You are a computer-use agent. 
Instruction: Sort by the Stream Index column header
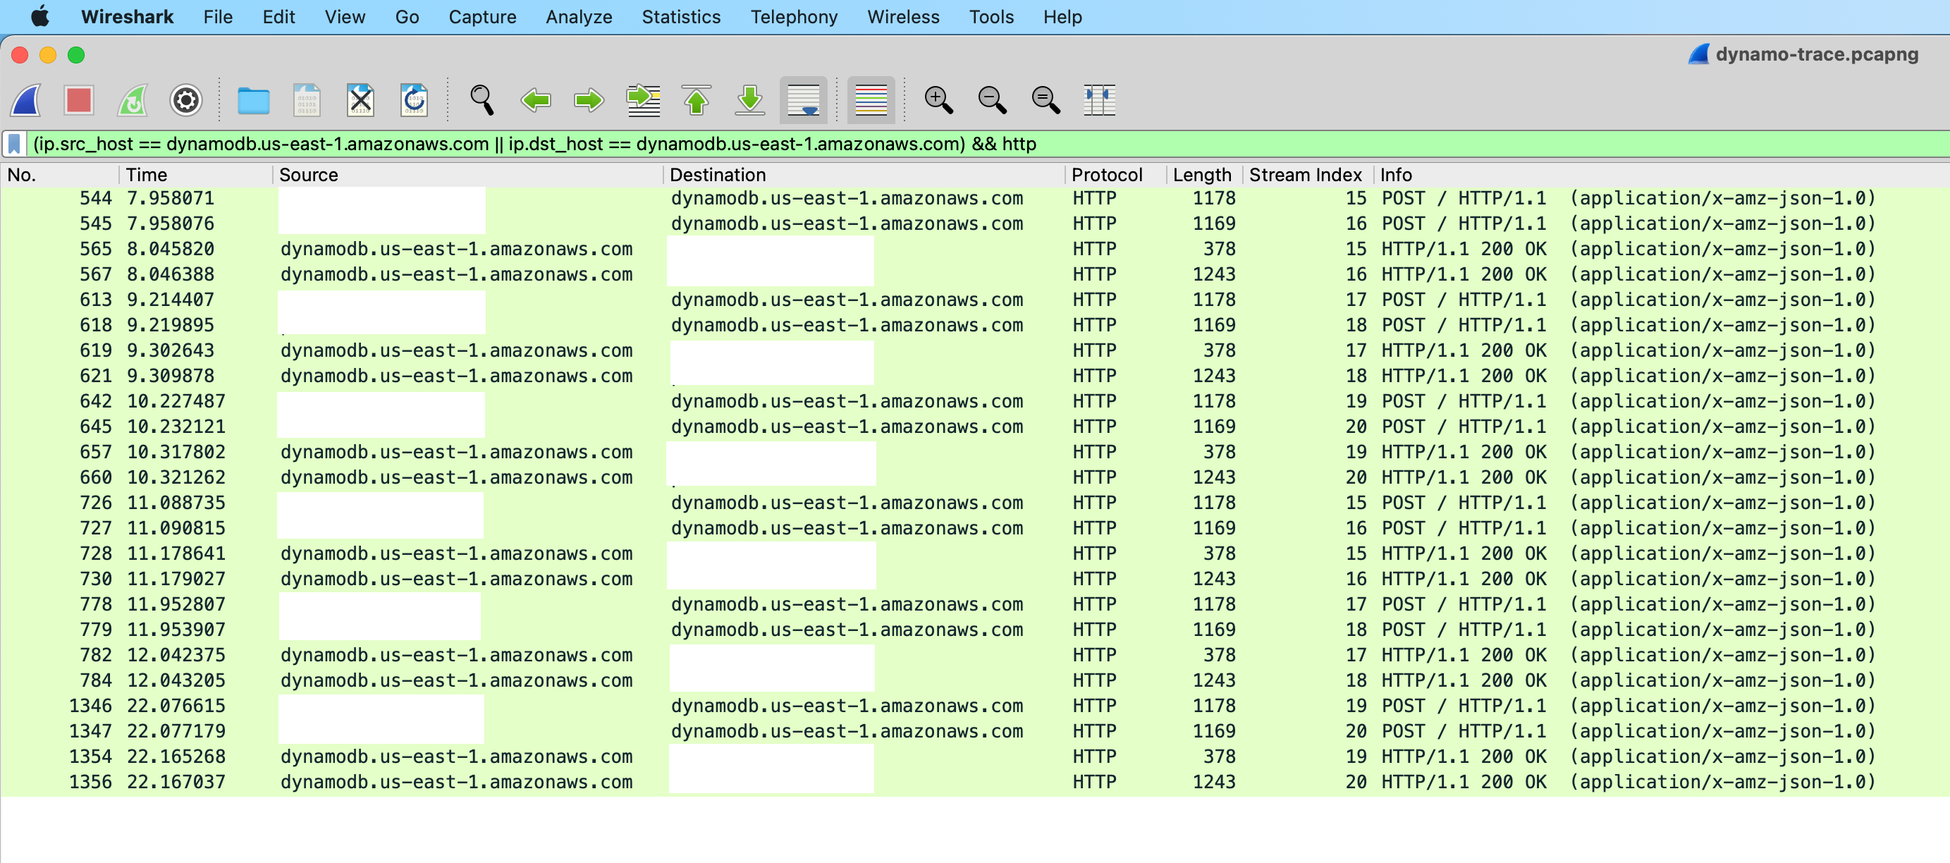click(x=1307, y=175)
